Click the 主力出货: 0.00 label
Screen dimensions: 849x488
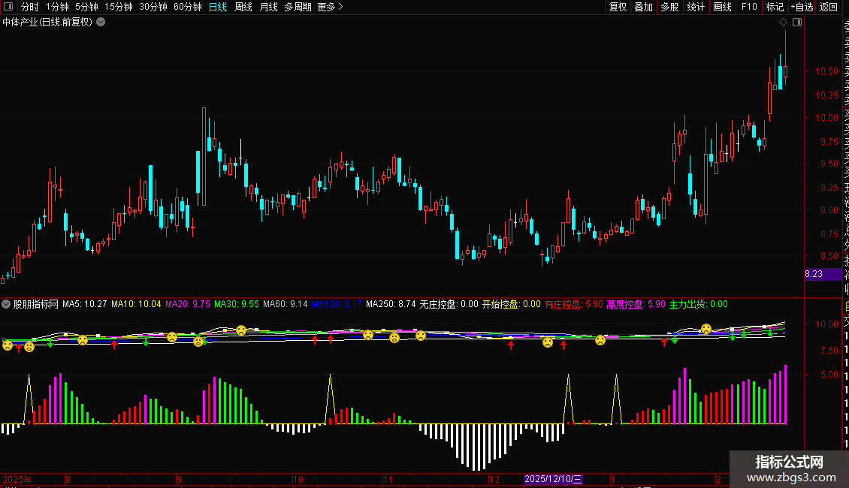pyautogui.click(x=699, y=304)
